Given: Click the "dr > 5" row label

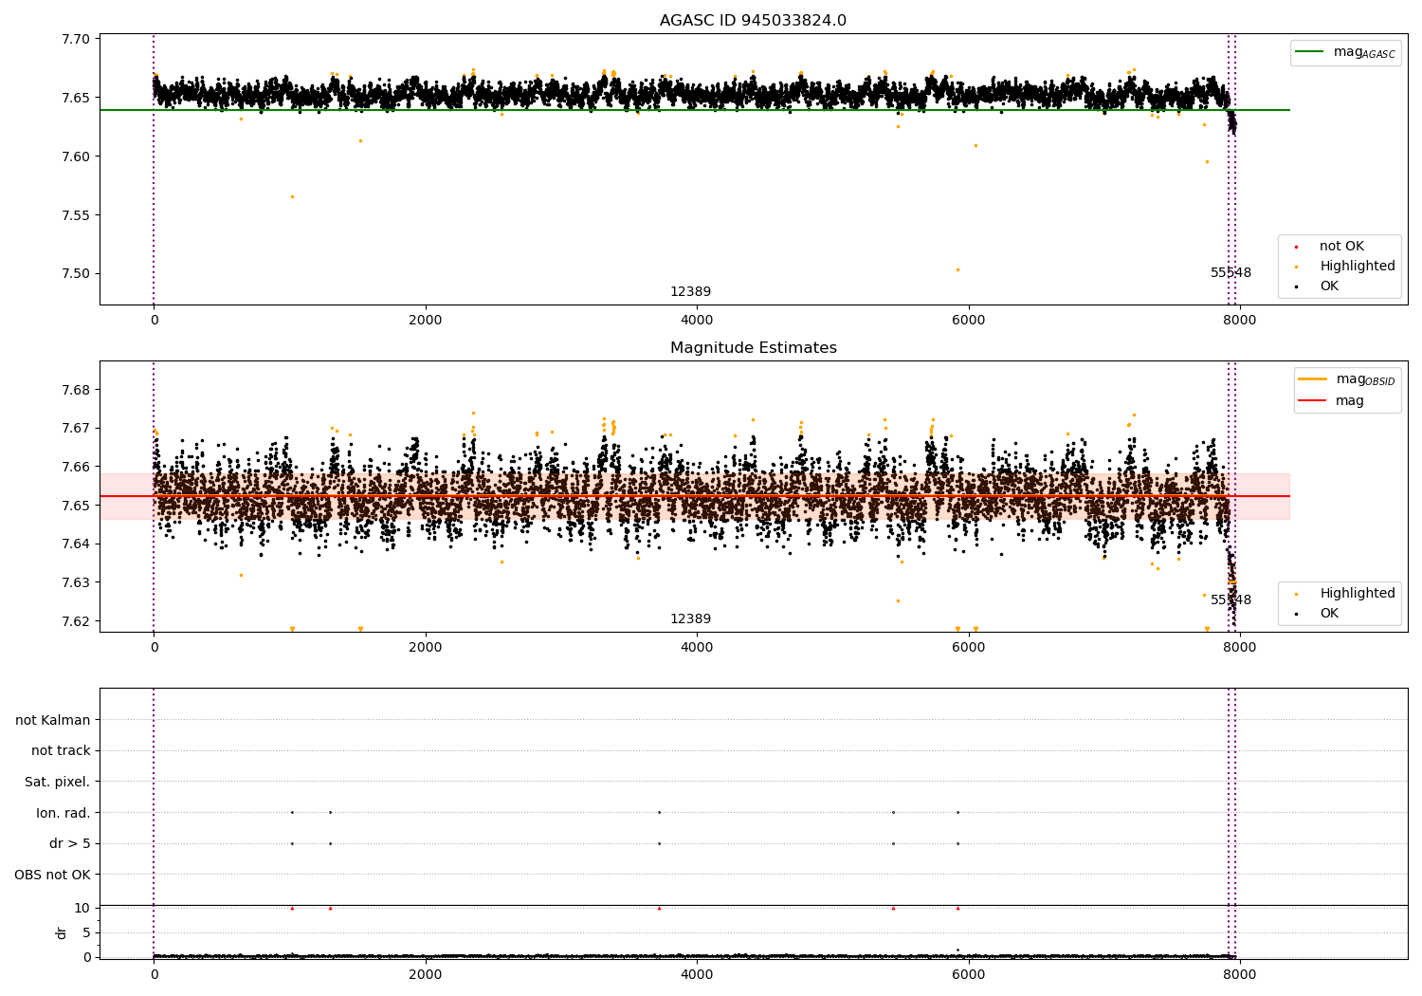Looking at the screenshot, I should point(70,843).
